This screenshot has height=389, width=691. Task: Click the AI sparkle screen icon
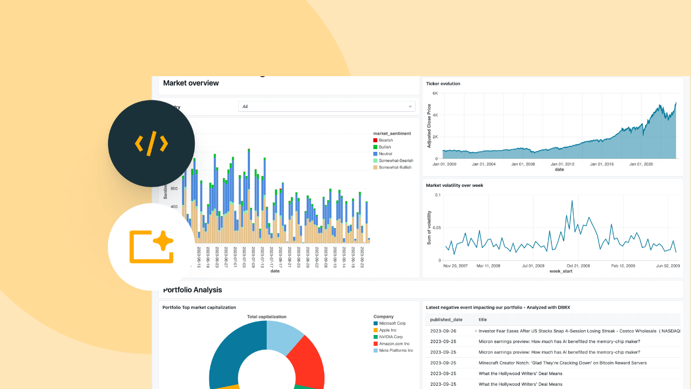click(x=151, y=247)
